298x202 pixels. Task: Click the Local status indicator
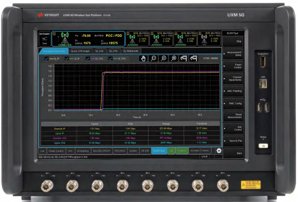tap(204, 157)
